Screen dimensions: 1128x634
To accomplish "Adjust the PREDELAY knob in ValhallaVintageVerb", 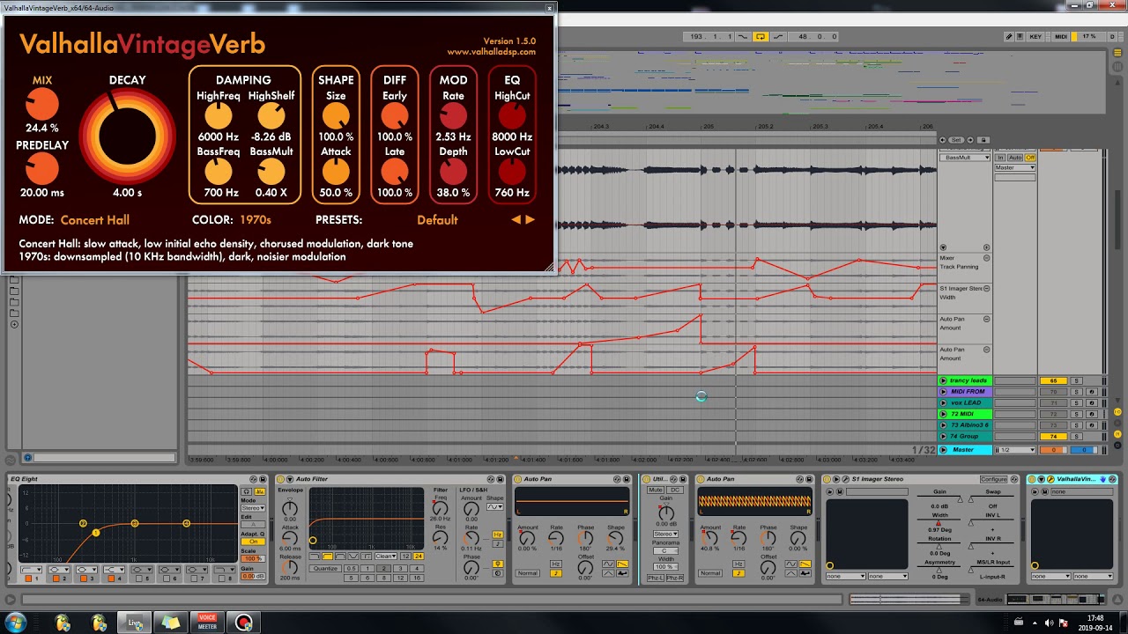I will pyautogui.click(x=41, y=169).
